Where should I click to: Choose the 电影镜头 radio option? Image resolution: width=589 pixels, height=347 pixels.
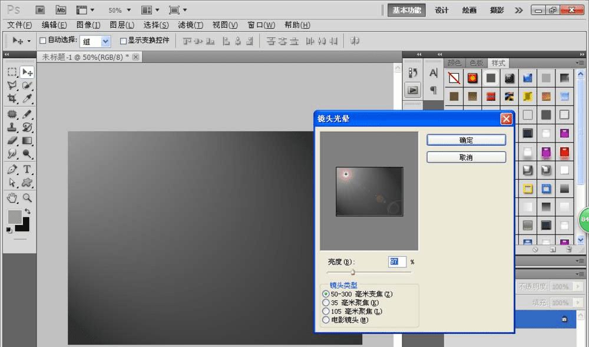(x=326, y=320)
